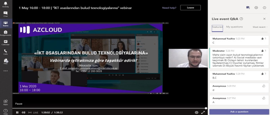Open live event settings gear at top right

256,8
